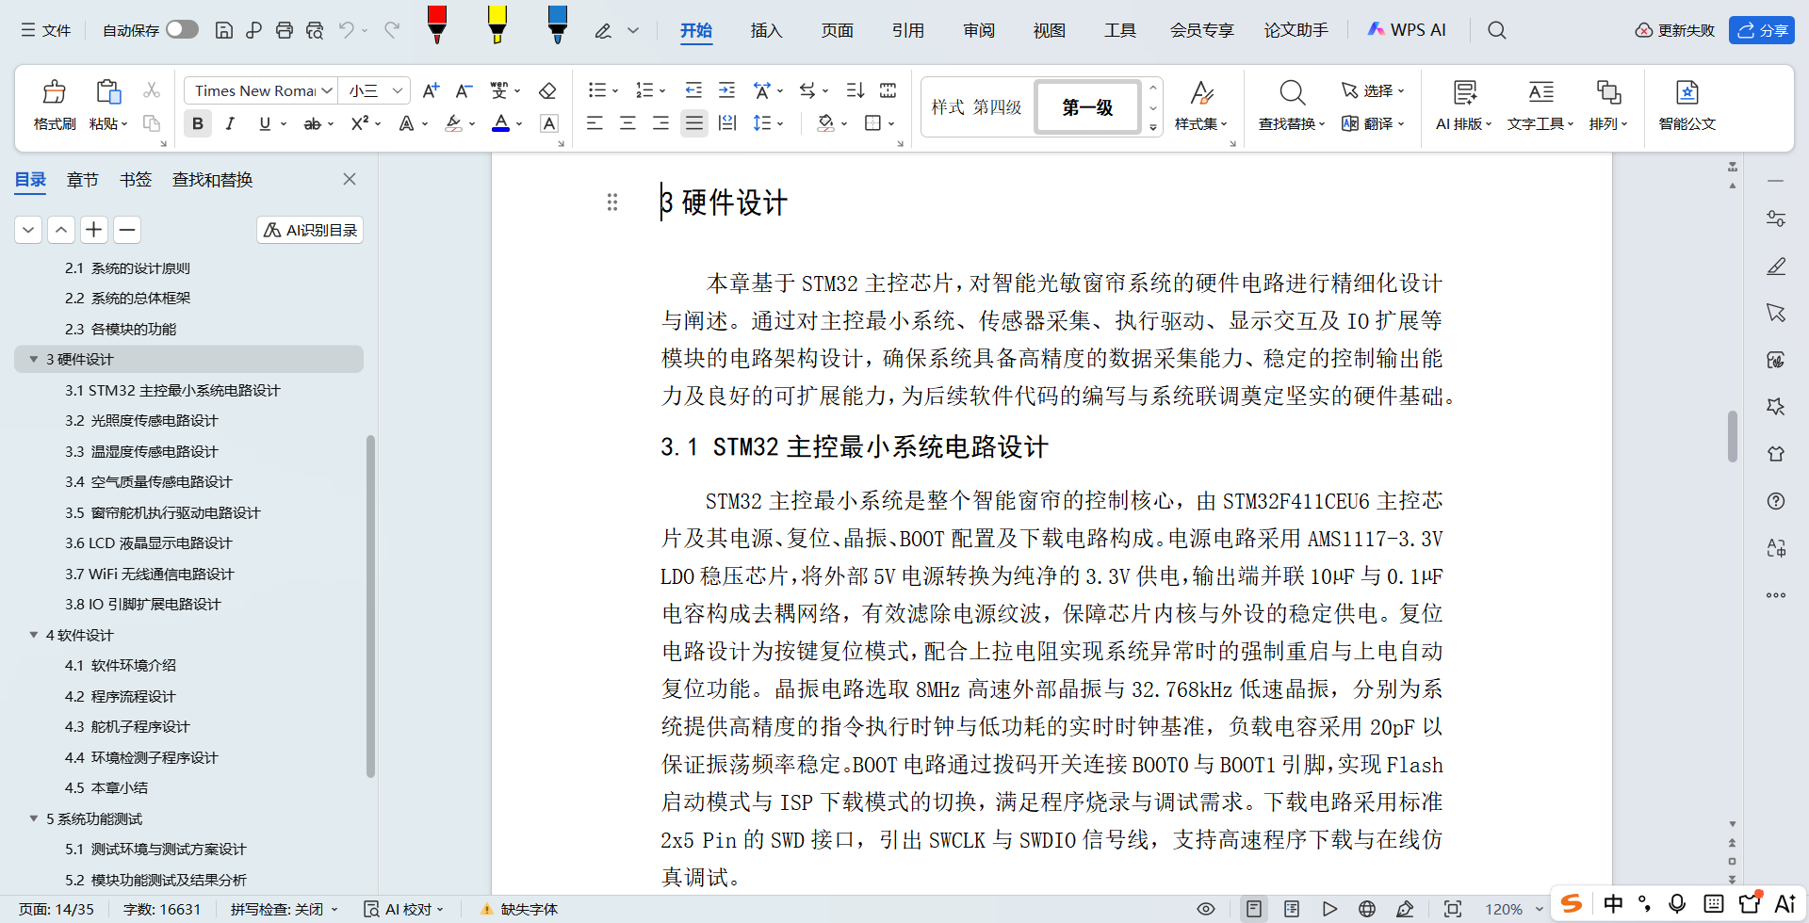This screenshot has width=1809, height=923.
Task: Click the outline remove level minus icon
Action: click(x=127, y=230)
